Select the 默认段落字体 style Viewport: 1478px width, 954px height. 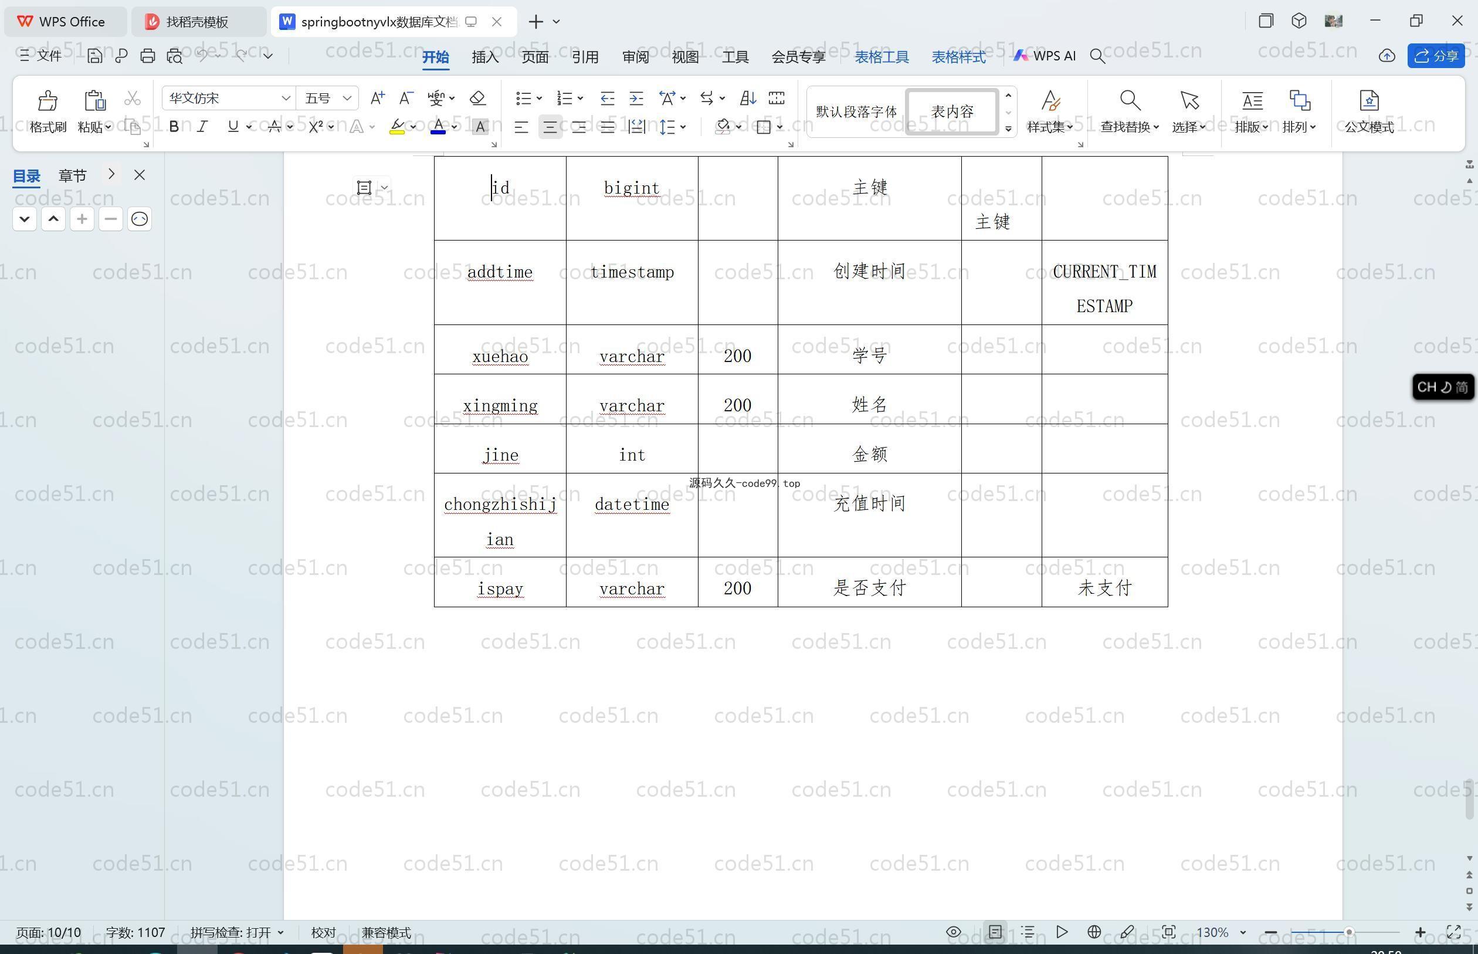pos(856,111)
